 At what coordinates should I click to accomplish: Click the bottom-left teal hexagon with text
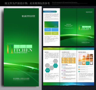tap(47, 70)
